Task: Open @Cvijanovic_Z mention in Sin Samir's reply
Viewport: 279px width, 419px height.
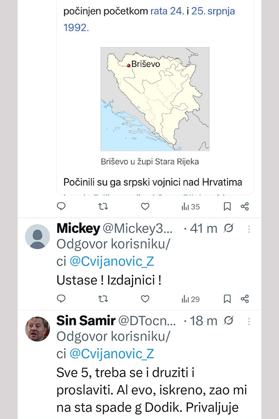Action: pos(111,354)
